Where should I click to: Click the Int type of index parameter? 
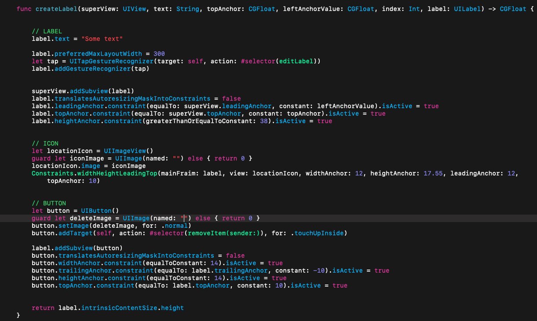(x=414, y=9)
